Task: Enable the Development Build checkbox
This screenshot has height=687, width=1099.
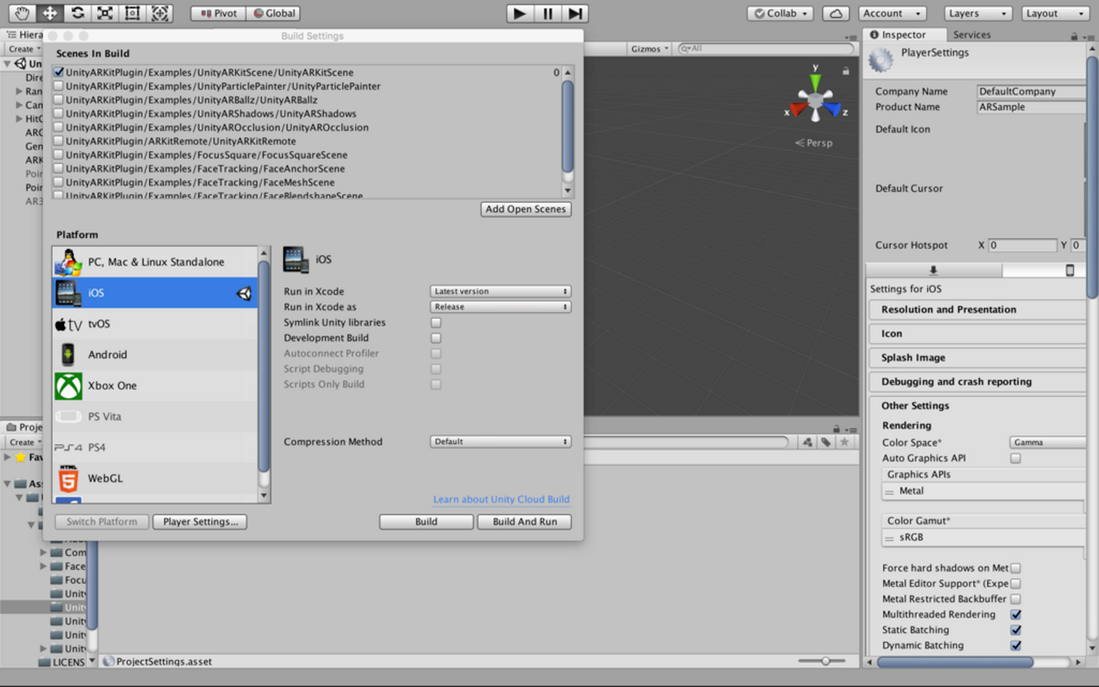Action: [x=436, y=338]
